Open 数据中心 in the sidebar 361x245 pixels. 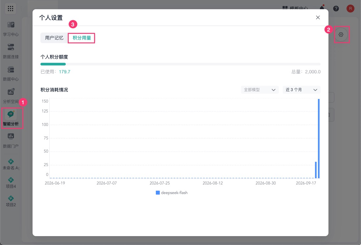pos(11,74)
